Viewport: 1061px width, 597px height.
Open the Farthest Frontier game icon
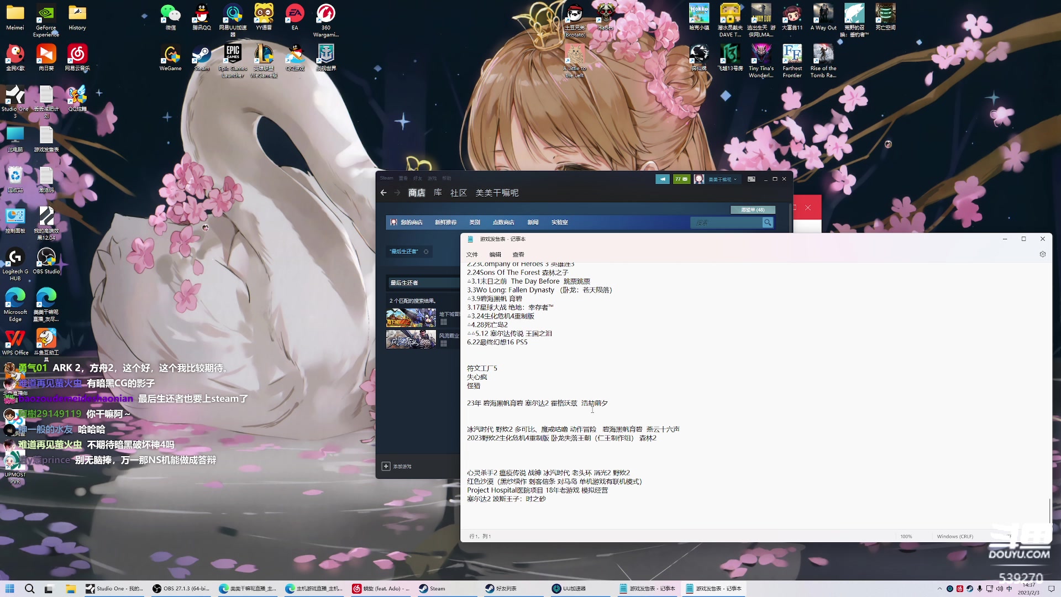792,61
